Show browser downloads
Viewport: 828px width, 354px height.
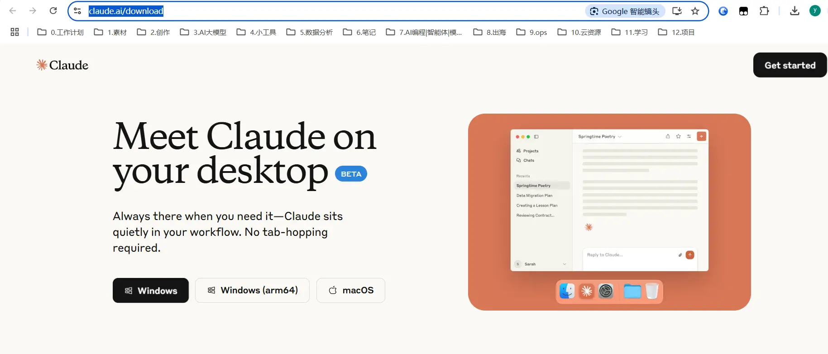pyautogui.click(x=794, y=11)
